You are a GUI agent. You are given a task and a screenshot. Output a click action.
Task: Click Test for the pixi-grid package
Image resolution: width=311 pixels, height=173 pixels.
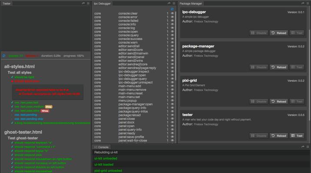tap(297, 102)
